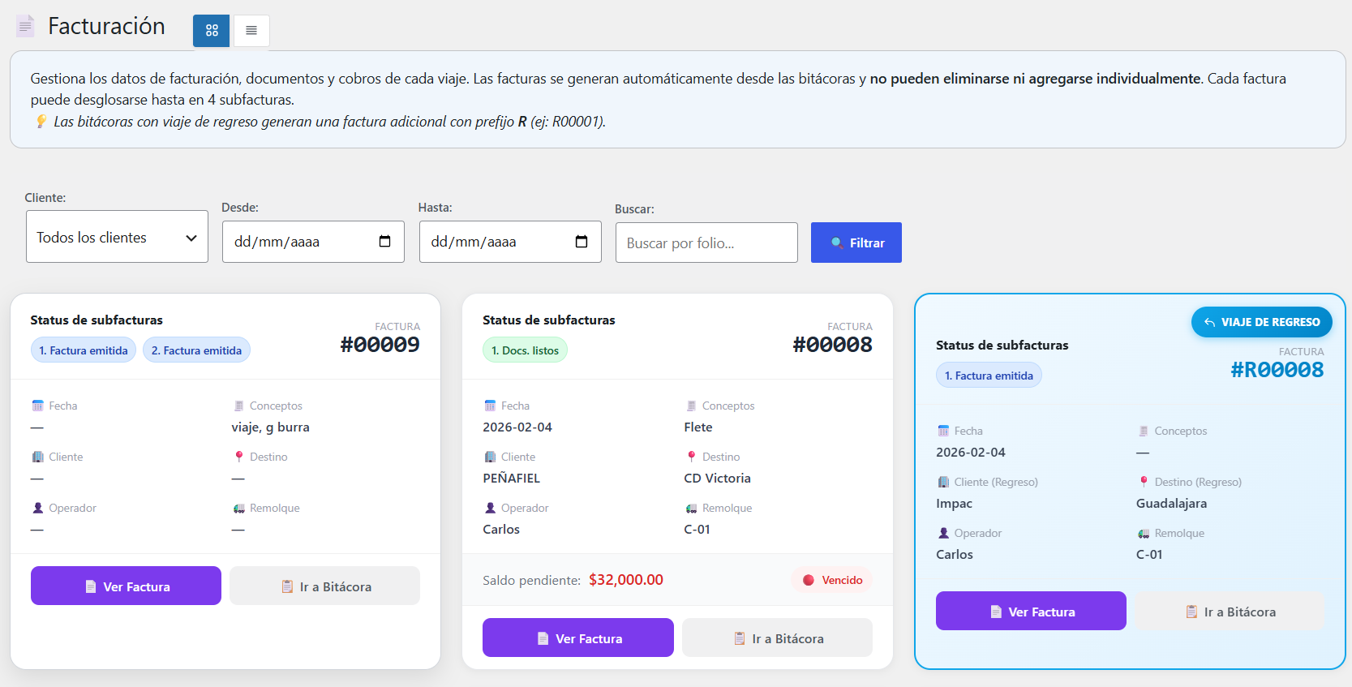Click the Remolque truck icon in #00009 card

click(238, 508)
